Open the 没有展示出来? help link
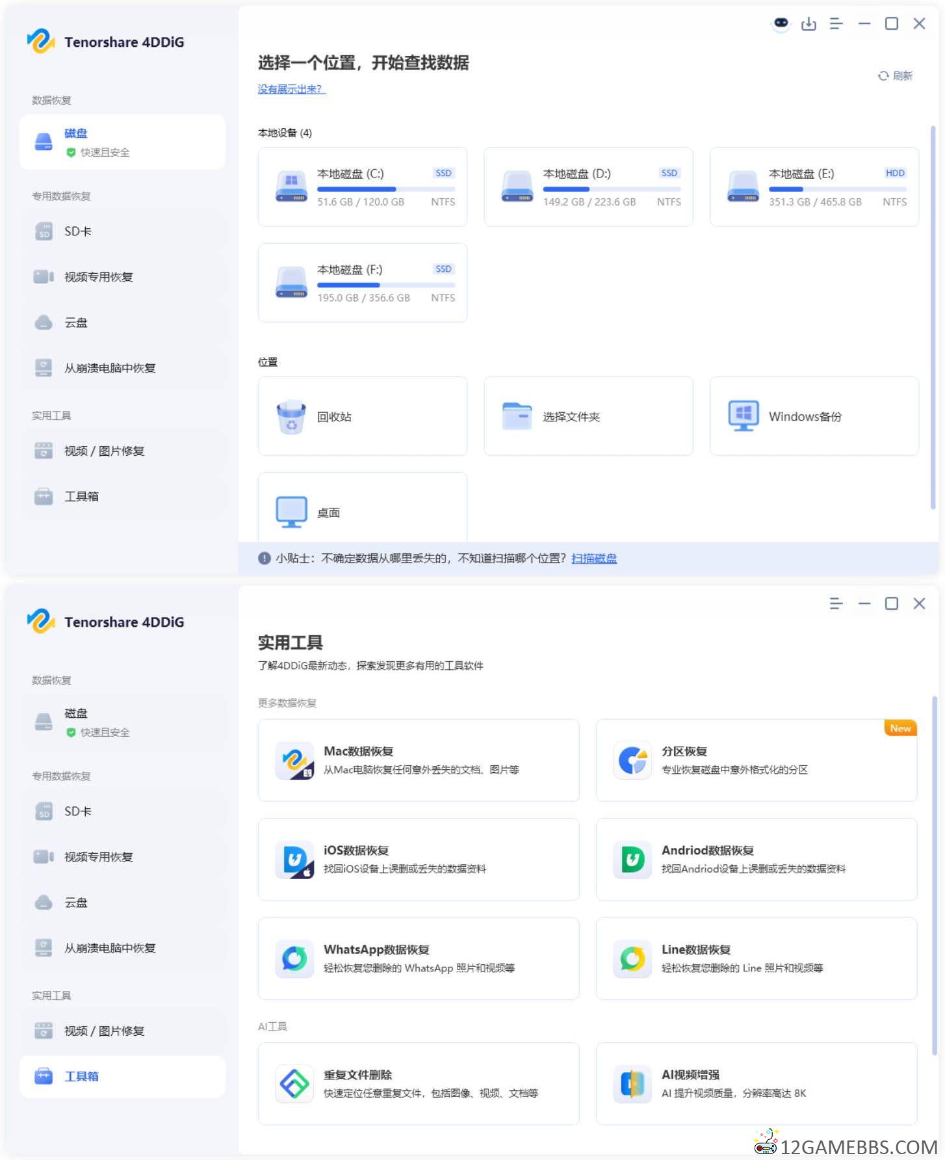This screenshot has width=945, height=1160. [x=291, y=89]
